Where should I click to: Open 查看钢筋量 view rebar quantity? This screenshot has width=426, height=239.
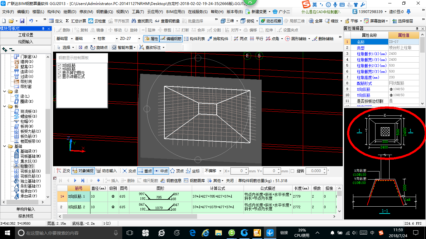[167, 21]
